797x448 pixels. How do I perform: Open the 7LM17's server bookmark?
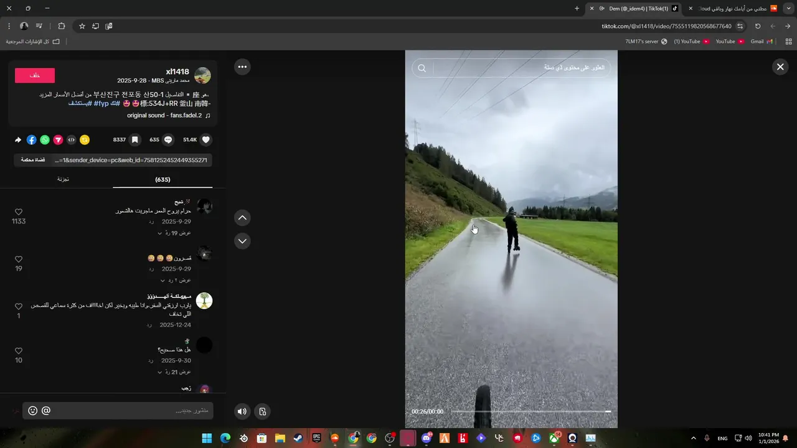point(646,42)
